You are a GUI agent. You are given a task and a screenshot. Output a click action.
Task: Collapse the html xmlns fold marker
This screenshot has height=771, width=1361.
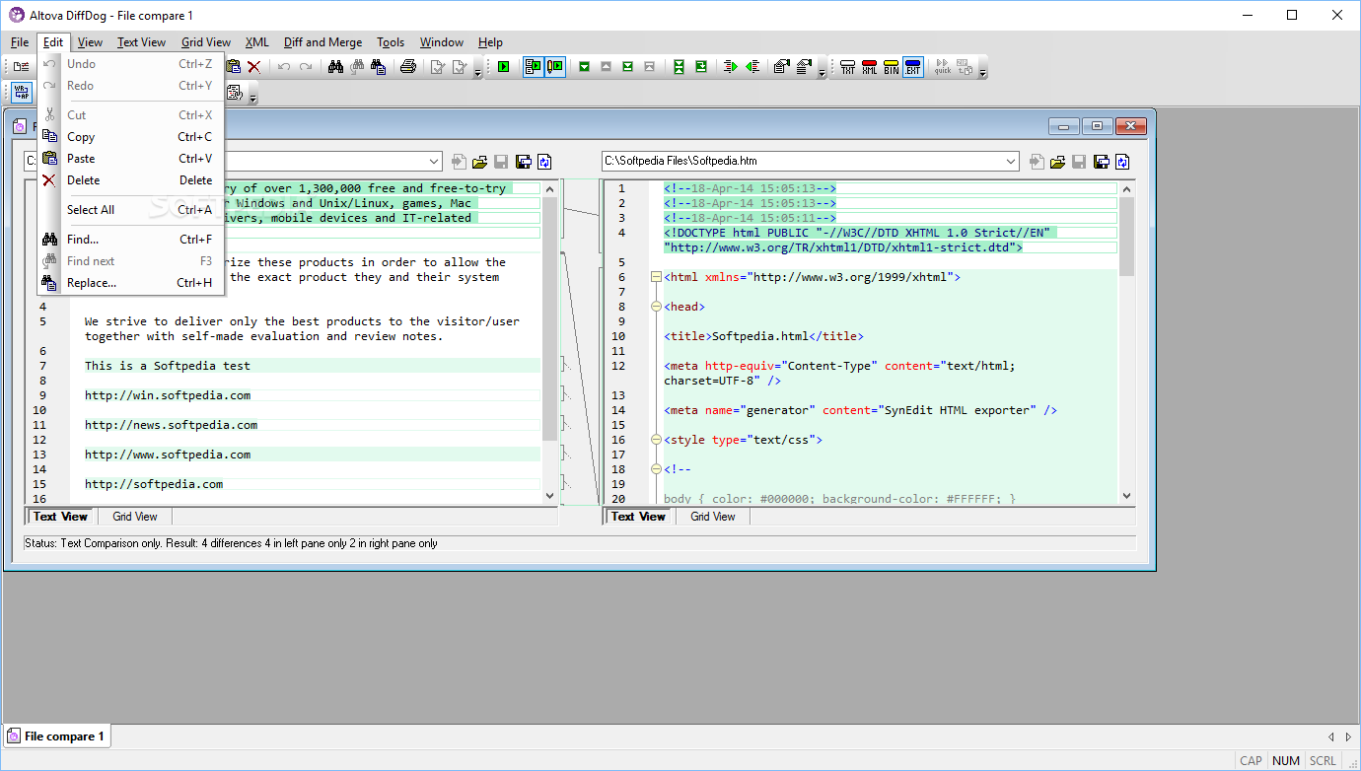656,277
